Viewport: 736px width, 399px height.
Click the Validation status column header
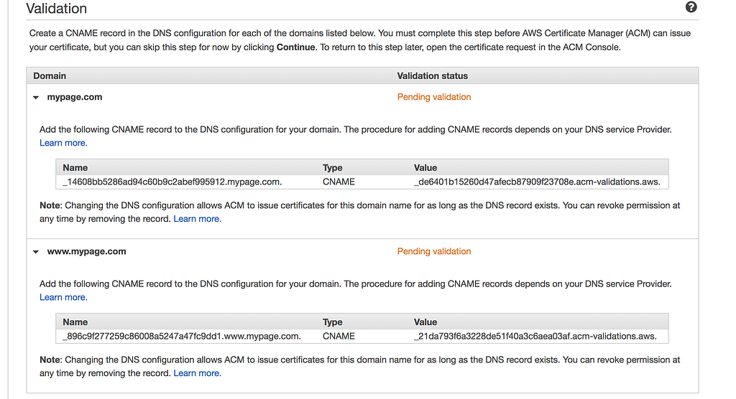click(432, 76)
